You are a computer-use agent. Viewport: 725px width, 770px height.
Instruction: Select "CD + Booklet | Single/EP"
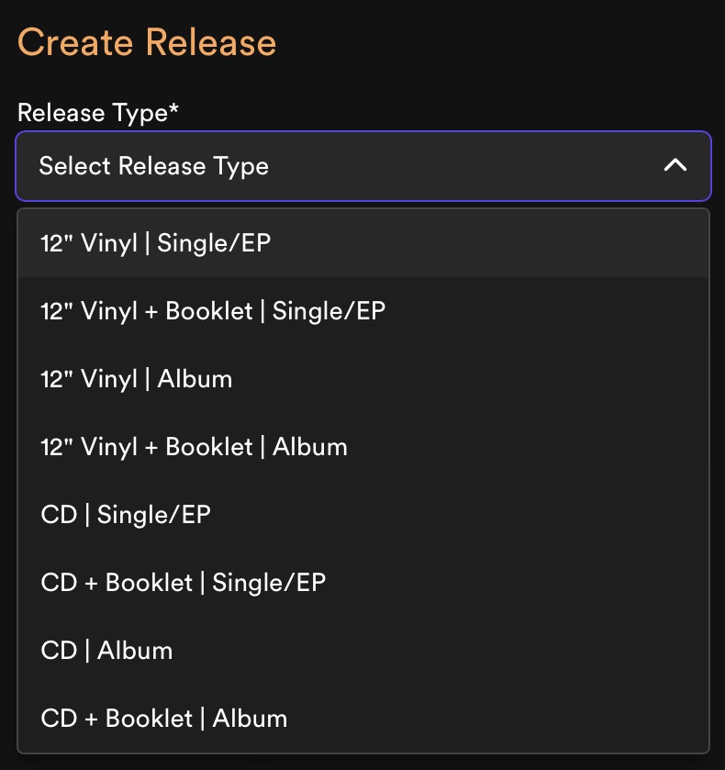pyautogui.click(x=182, y=583)
